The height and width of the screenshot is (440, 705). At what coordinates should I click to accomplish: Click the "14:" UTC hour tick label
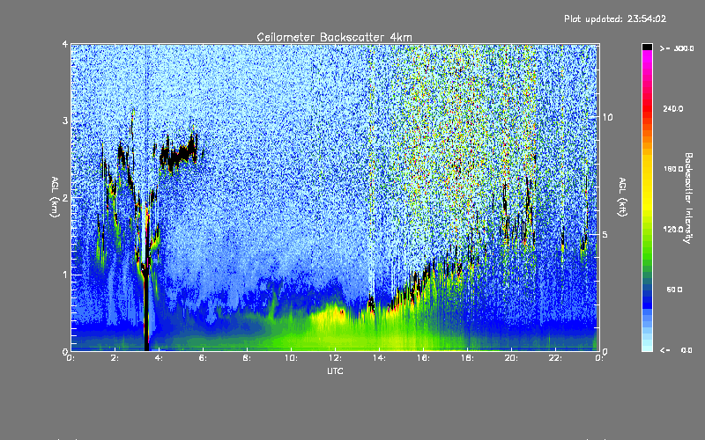coord(379,358)
